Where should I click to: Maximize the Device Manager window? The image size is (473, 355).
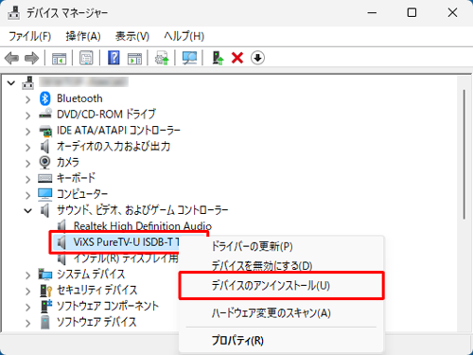412,13
